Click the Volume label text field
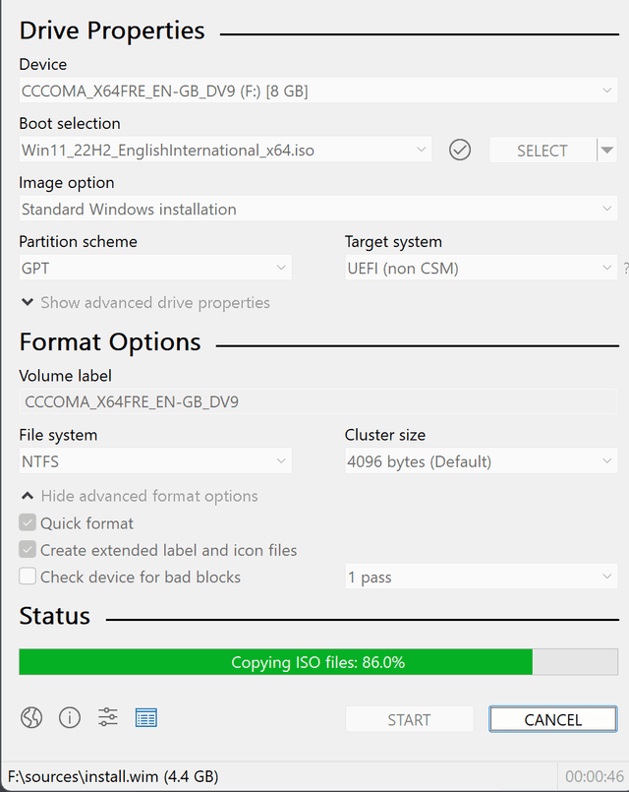 (x=317, y=401)
